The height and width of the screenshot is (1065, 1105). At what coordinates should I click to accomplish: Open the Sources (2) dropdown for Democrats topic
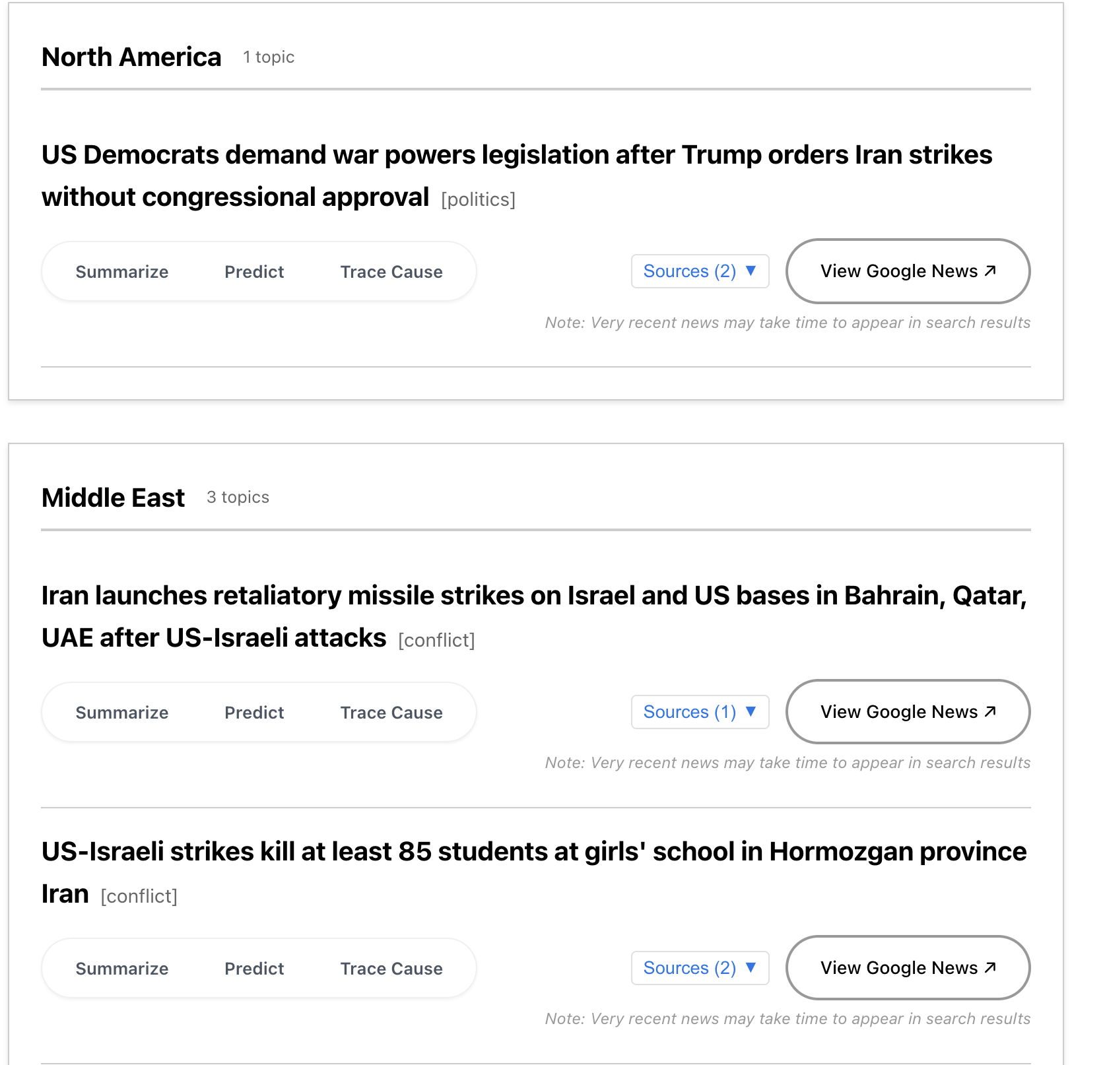click(699, 271)
